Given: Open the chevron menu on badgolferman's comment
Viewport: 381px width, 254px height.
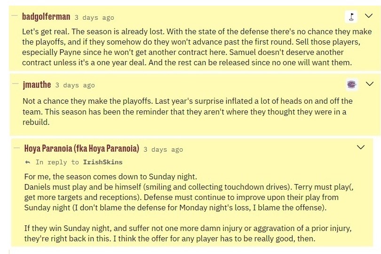Looking at the screenshot, I should click(368, 17).
